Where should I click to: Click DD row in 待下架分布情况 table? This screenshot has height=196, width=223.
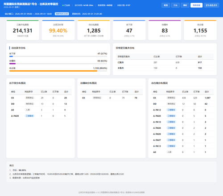pyautogui.click(x=41, y=104)
